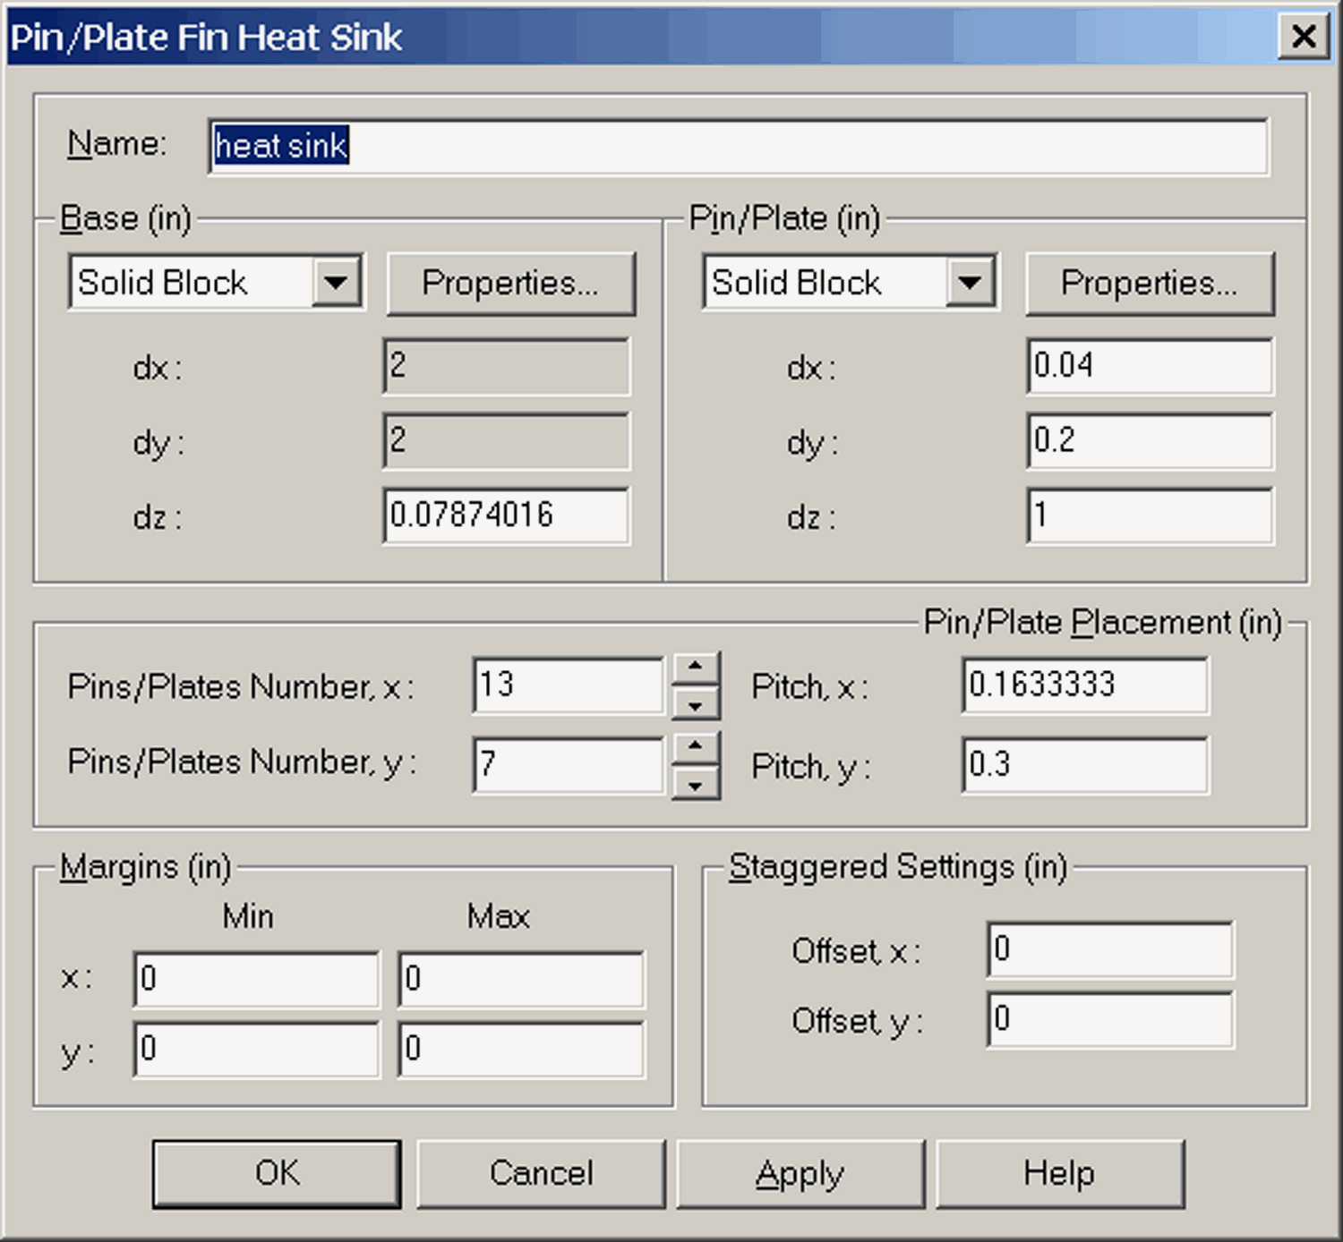This screenshot has height=1242, width=1343.
Task: Focus the Pitch x input field
Action: point(1084,685)
